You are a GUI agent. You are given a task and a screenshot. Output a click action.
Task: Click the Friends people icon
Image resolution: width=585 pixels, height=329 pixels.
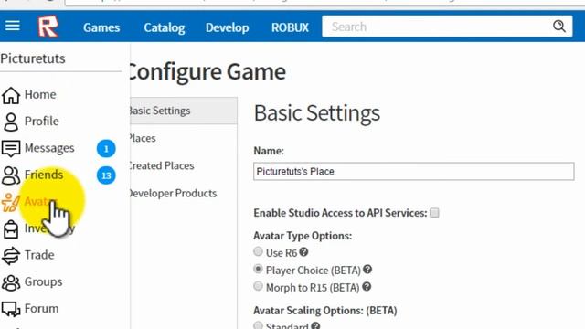click(11, 175)
